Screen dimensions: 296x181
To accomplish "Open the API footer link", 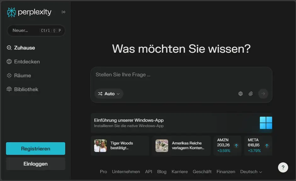I will pyautogui.click(x=149, y=172).
